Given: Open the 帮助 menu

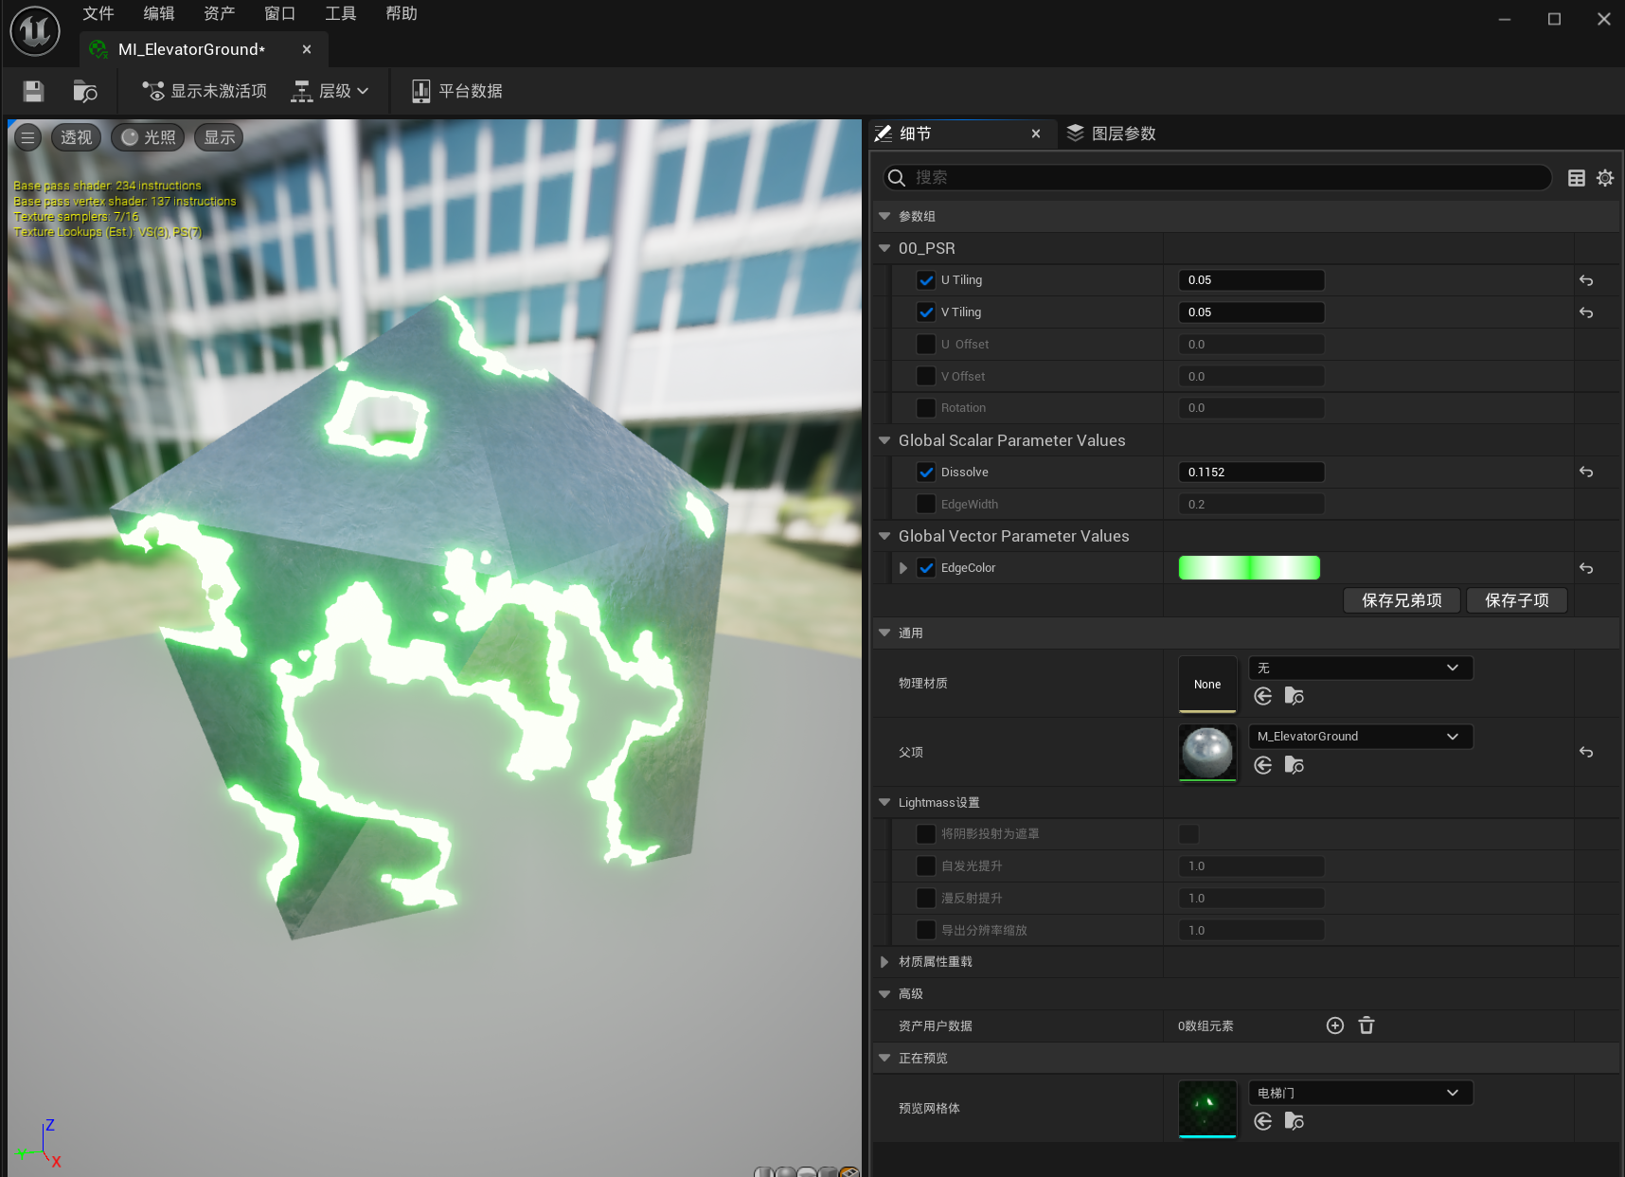Looking at the screenshot, I should tap(402, 13).
